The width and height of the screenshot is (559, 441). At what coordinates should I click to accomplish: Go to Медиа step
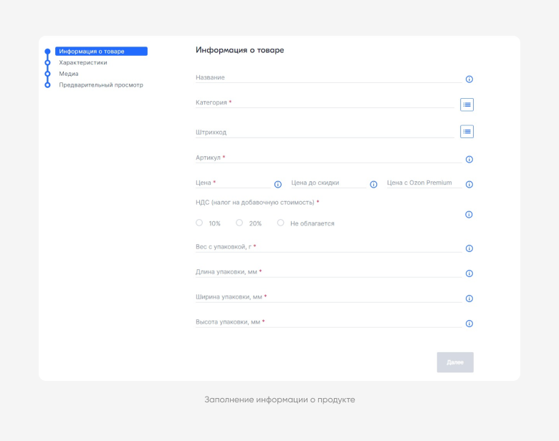click(x=69, y=74)
